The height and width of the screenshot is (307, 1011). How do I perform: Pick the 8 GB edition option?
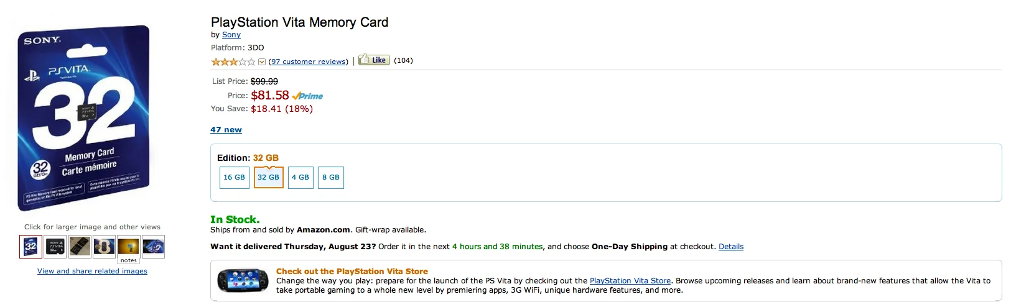[x=331, y=177]
